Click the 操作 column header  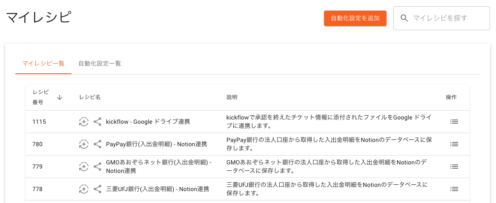pyautogui.click(x=451, y=97)
